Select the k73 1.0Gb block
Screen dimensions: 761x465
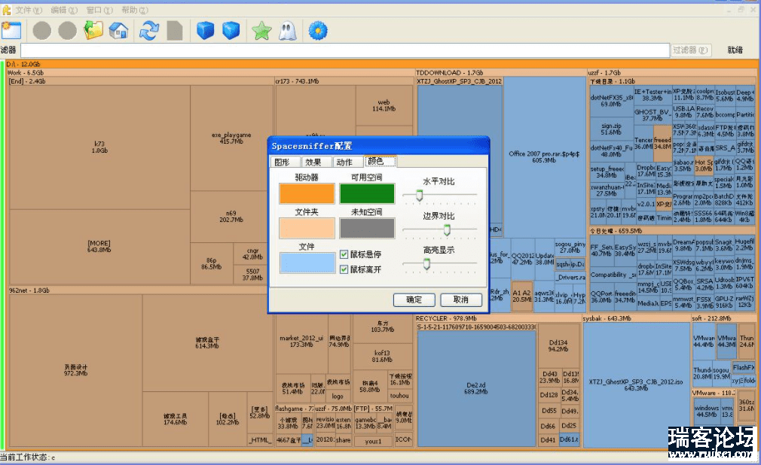coord(99,147)
